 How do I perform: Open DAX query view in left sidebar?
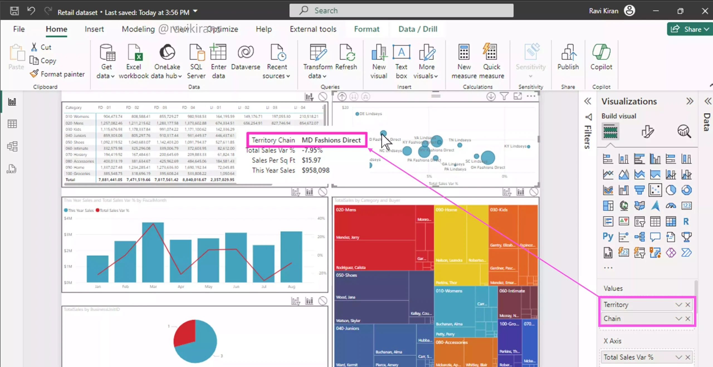click(x=11, y=169)
